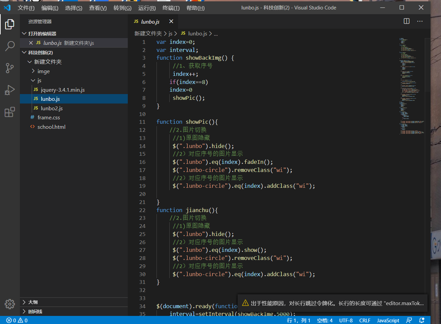
Task: Open the Explorer view in activity bar
Action: [10, 24]
